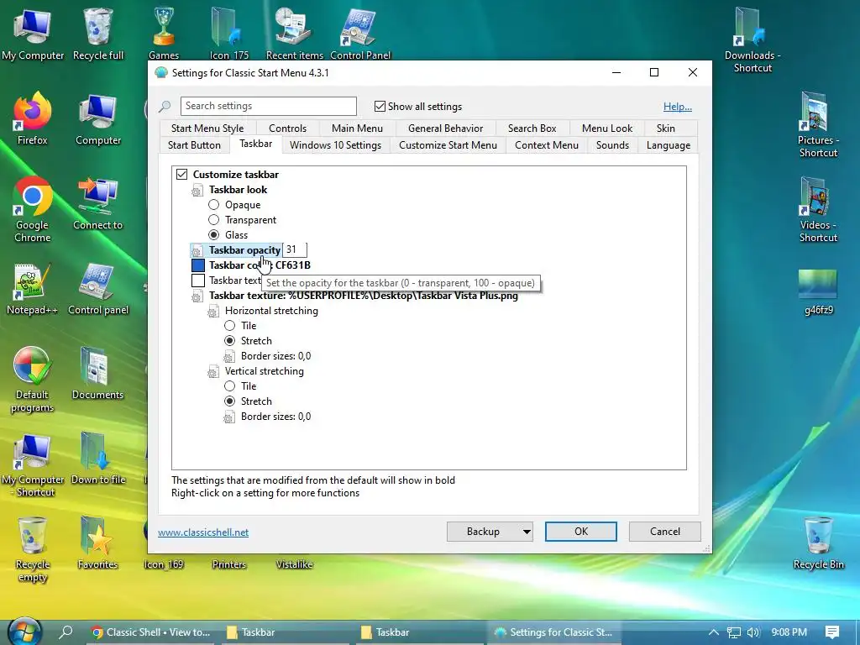860x645 pixels.
Task: Open the notification center icon in tray
Action: click(832, 632)
